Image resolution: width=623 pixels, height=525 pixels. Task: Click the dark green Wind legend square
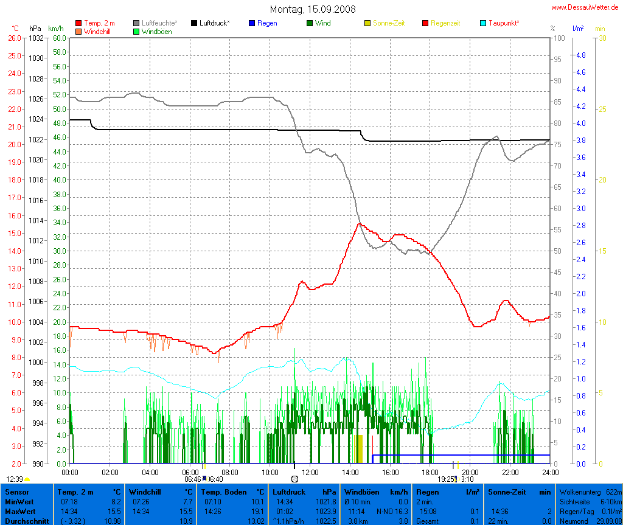tap(310, 23)
